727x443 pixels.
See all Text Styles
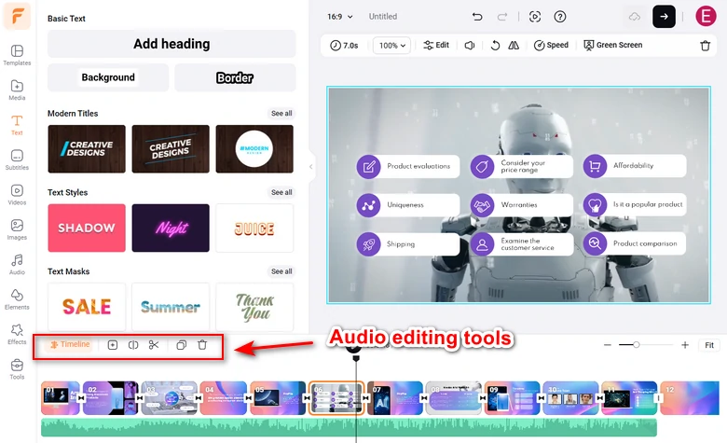point(281,192)
